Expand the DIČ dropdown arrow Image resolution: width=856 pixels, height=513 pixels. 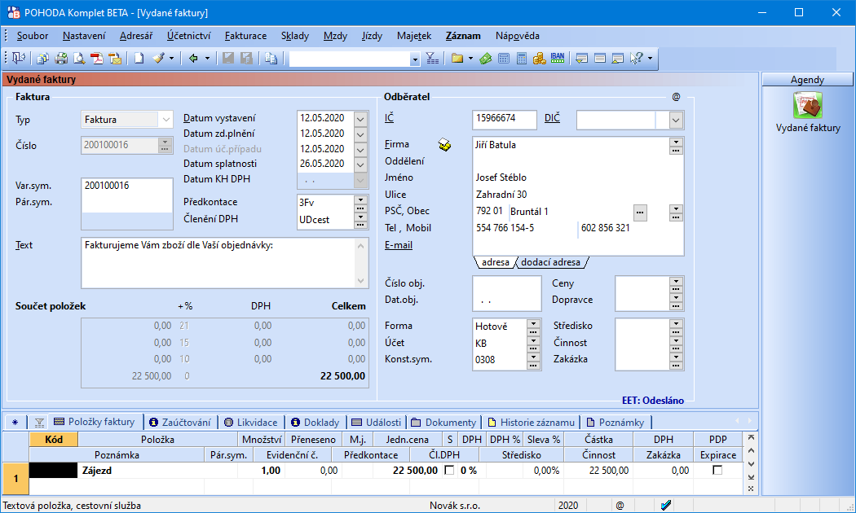coord(676,120)
